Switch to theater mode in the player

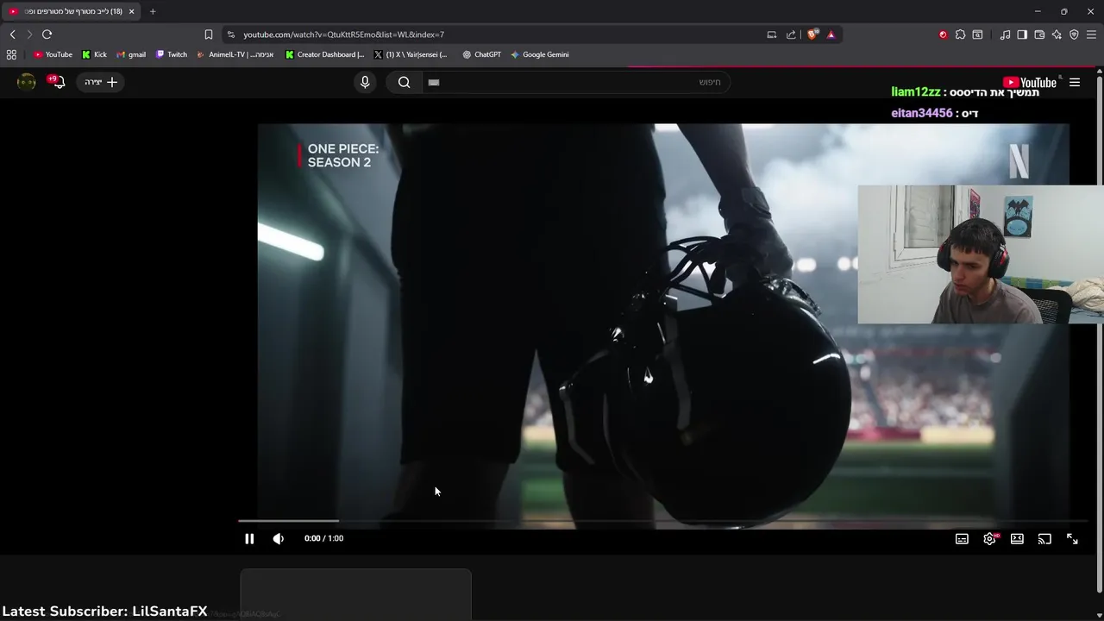click(1017, 538)
